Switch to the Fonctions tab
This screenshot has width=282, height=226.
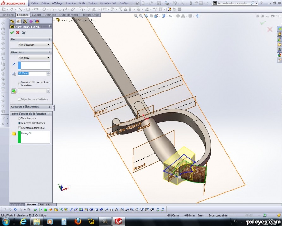click(x=8, y=15)
